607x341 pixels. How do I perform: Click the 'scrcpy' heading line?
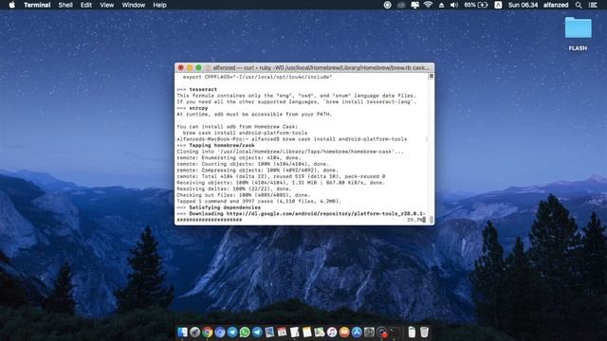192,108
